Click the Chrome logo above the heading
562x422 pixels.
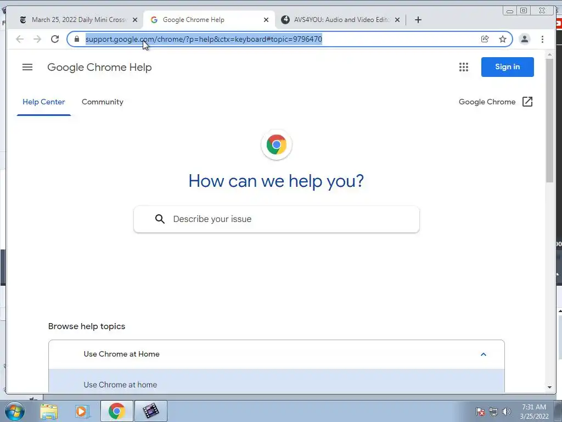click(x=277, y=145)
